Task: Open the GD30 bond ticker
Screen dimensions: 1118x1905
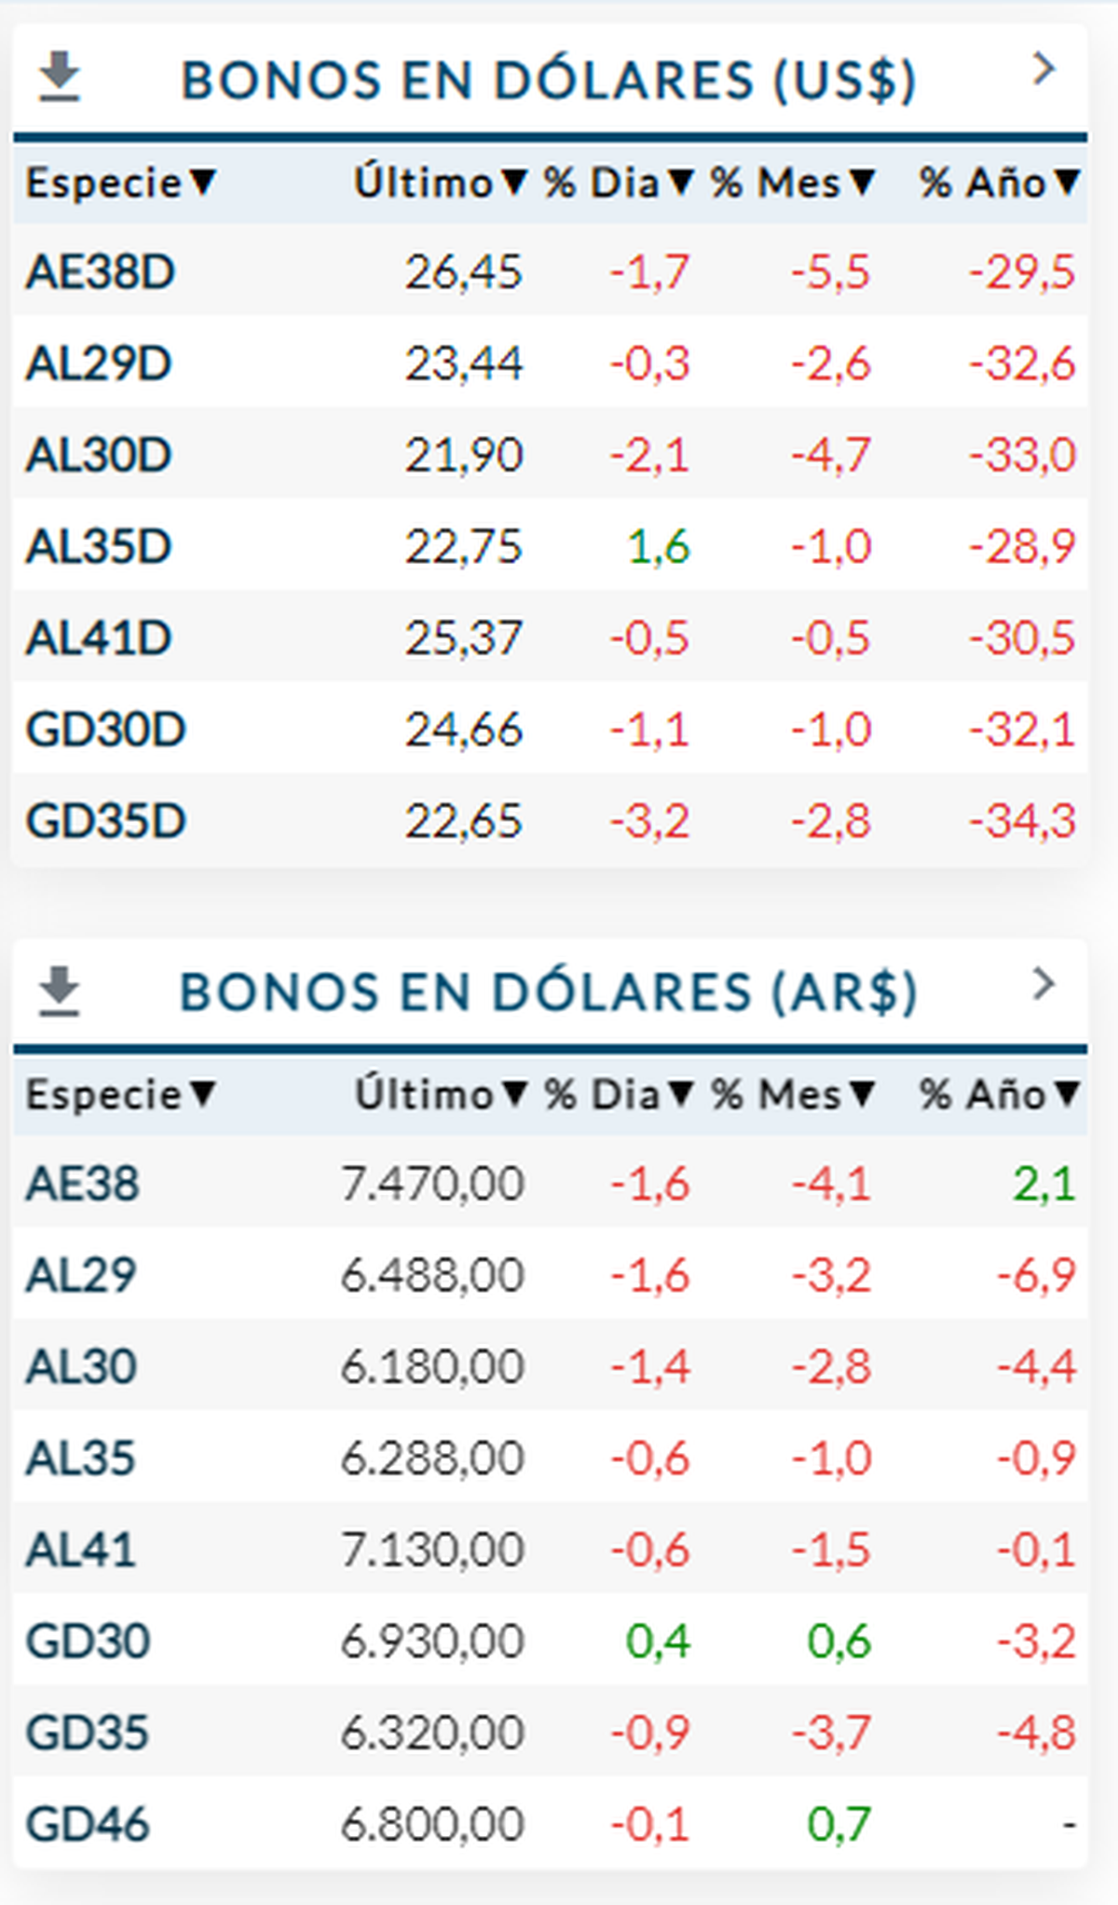Action: (88, 1641)
